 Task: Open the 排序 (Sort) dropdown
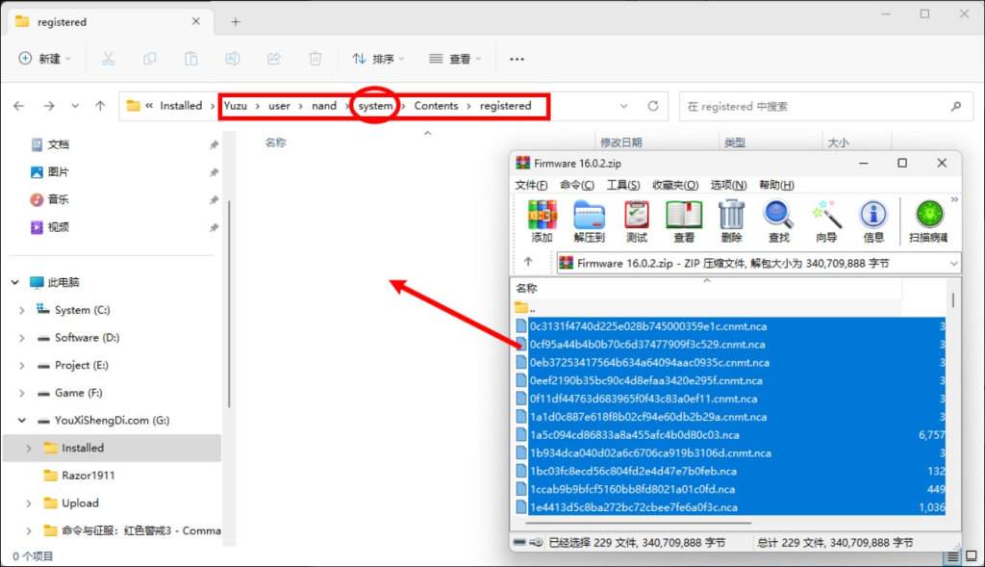coord(377,59)
